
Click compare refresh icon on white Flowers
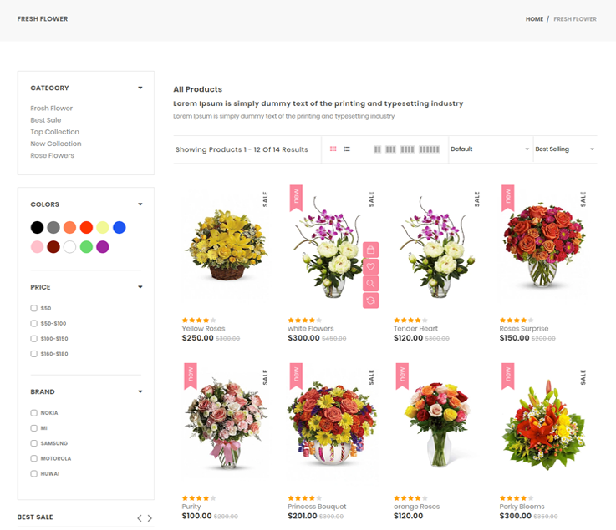click(x=370, y=300)
